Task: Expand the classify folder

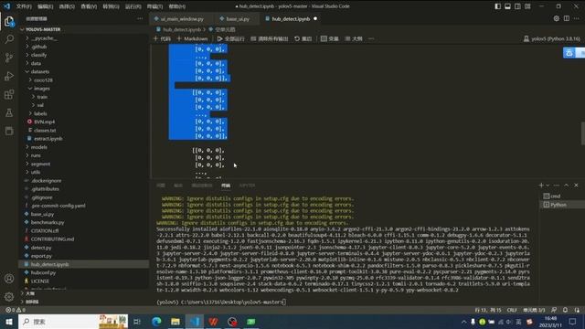Action: (38, 55)
